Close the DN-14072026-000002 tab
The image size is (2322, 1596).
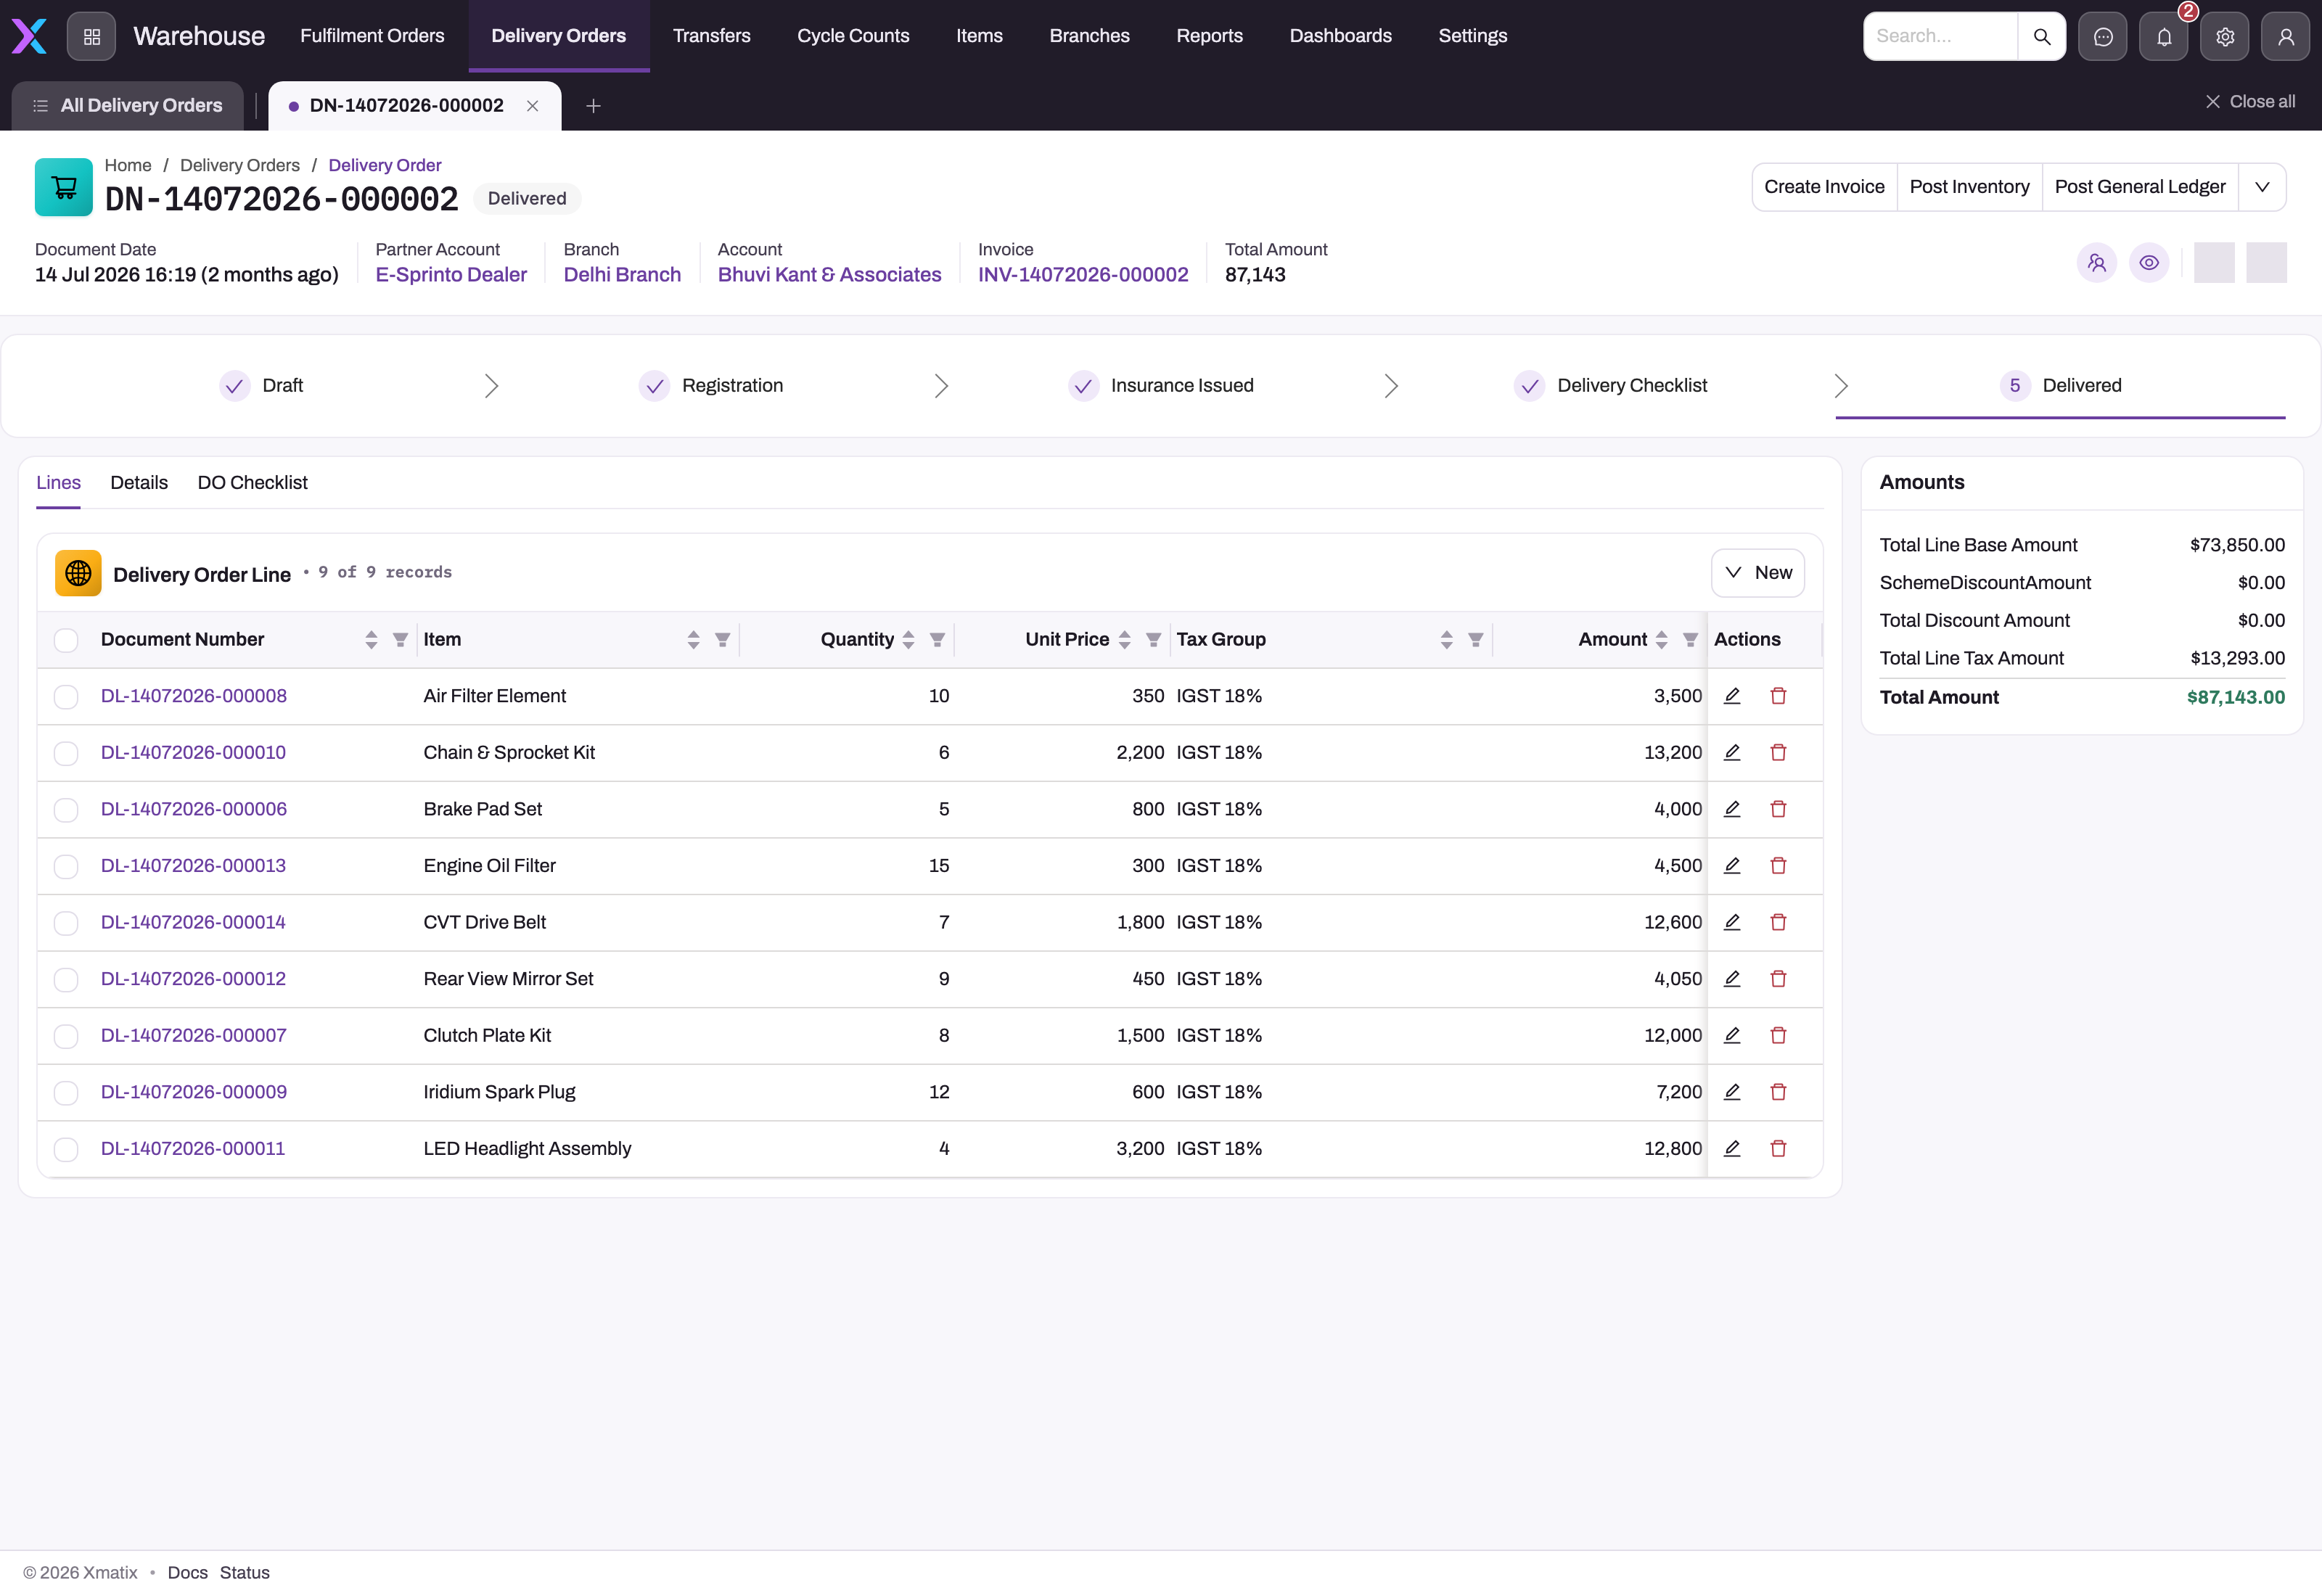coord(532,106)
